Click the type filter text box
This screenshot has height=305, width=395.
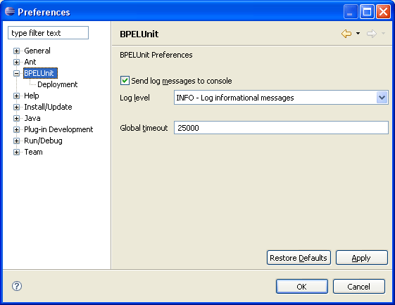48,33
